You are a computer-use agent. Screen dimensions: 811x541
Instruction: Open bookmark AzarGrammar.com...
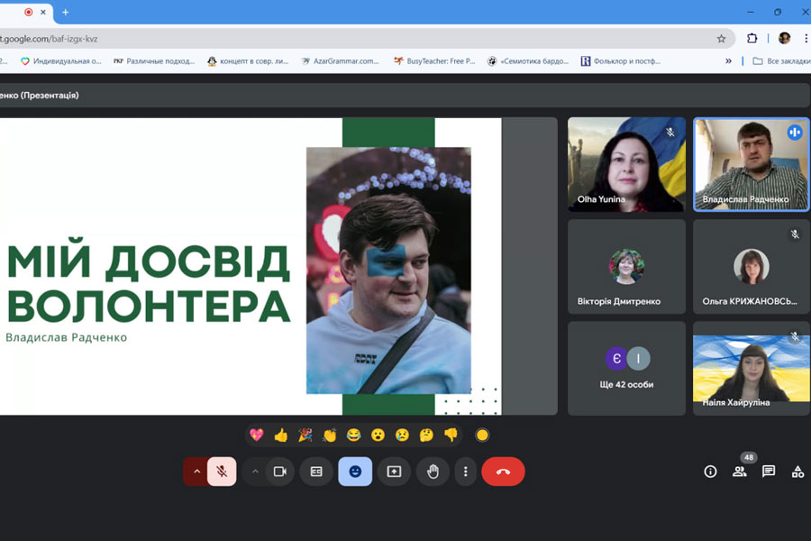click(x=341, y=61)
